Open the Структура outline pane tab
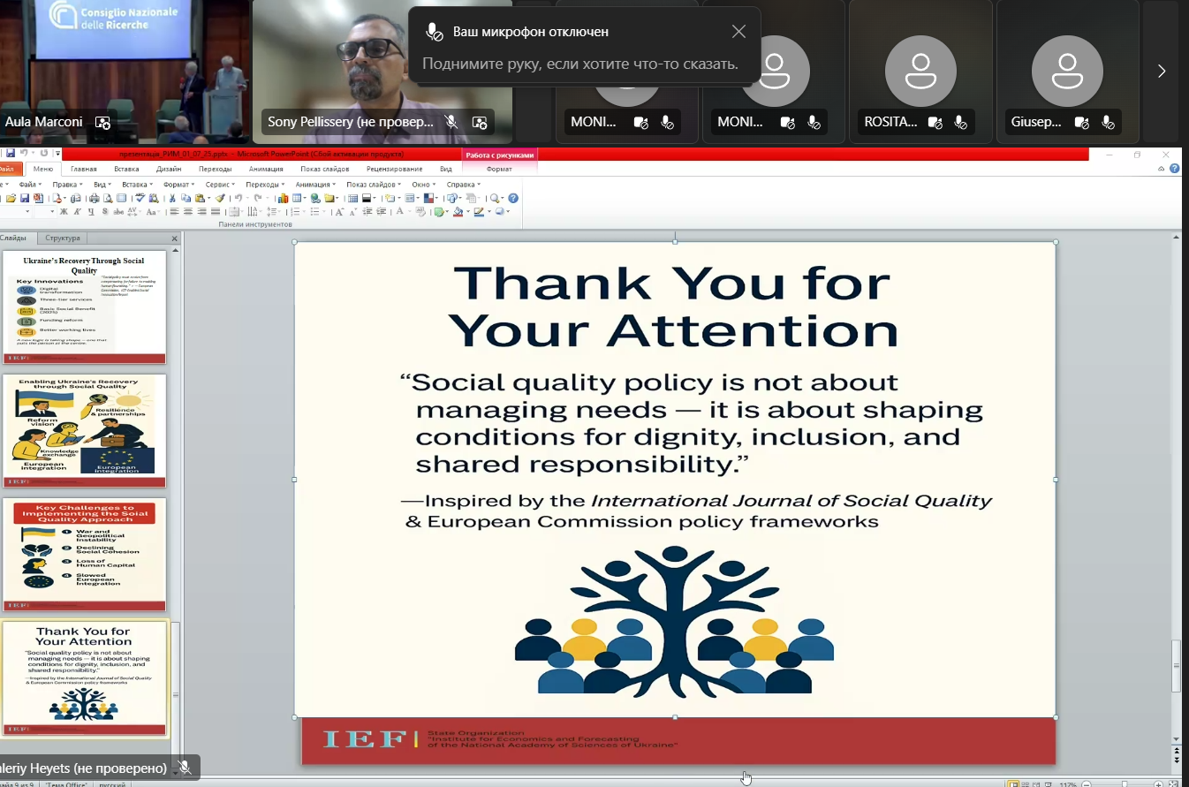 (63, 238)
